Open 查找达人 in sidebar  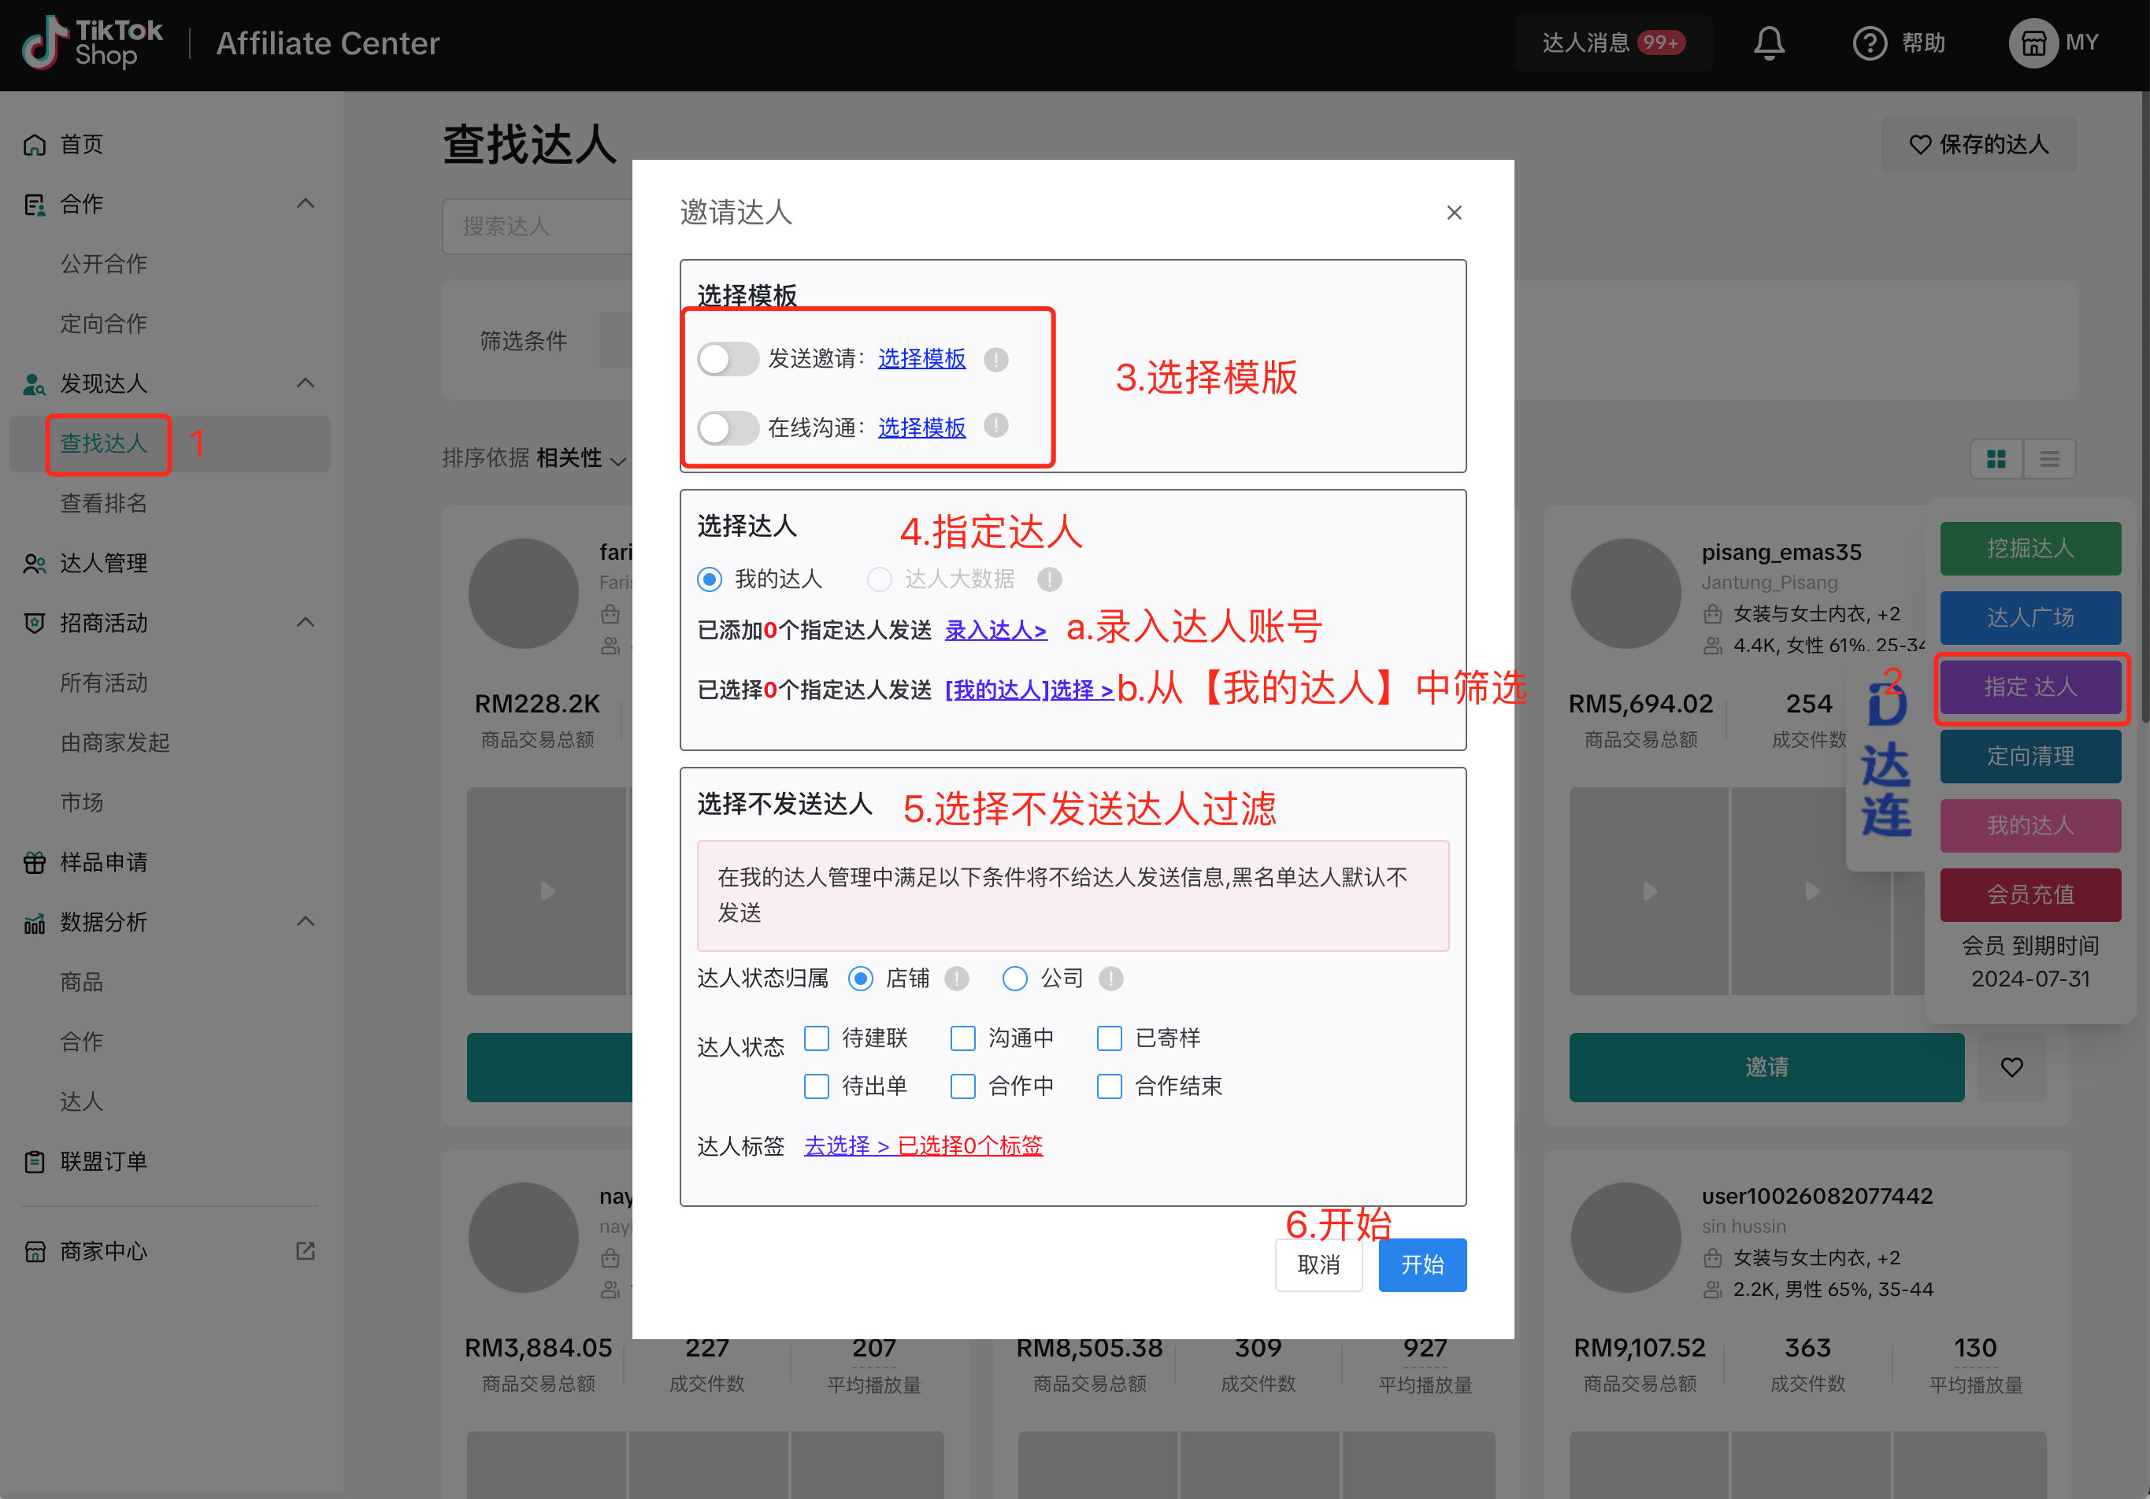104,444
